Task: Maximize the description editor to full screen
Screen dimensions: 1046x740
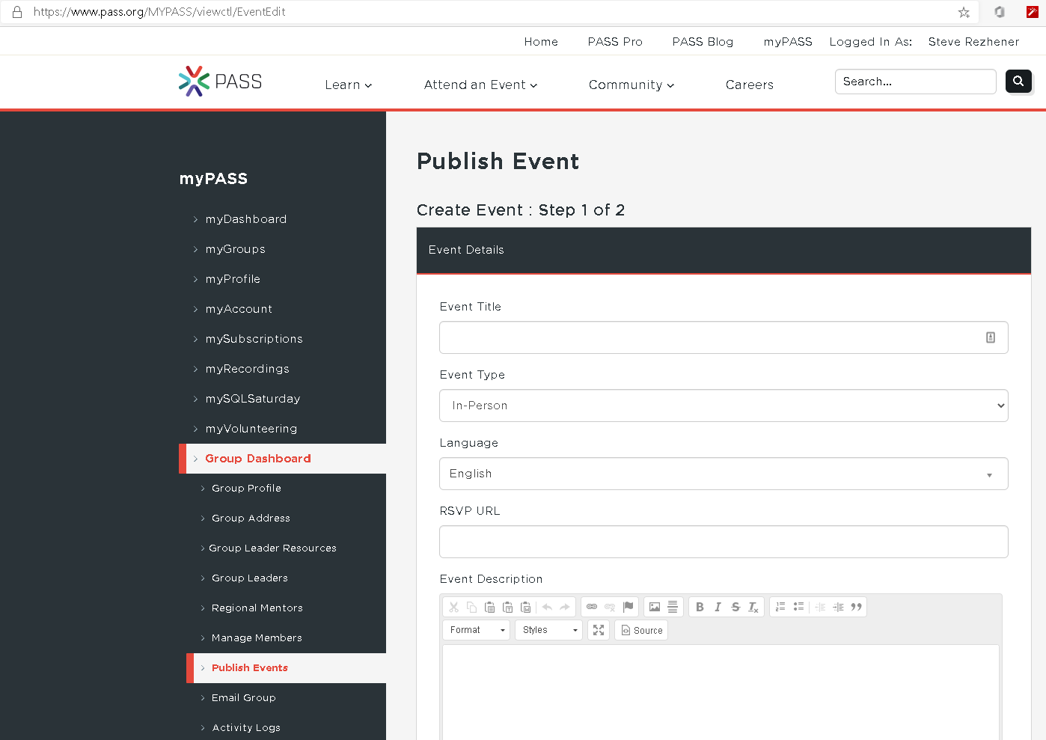Action: (598, 630)
